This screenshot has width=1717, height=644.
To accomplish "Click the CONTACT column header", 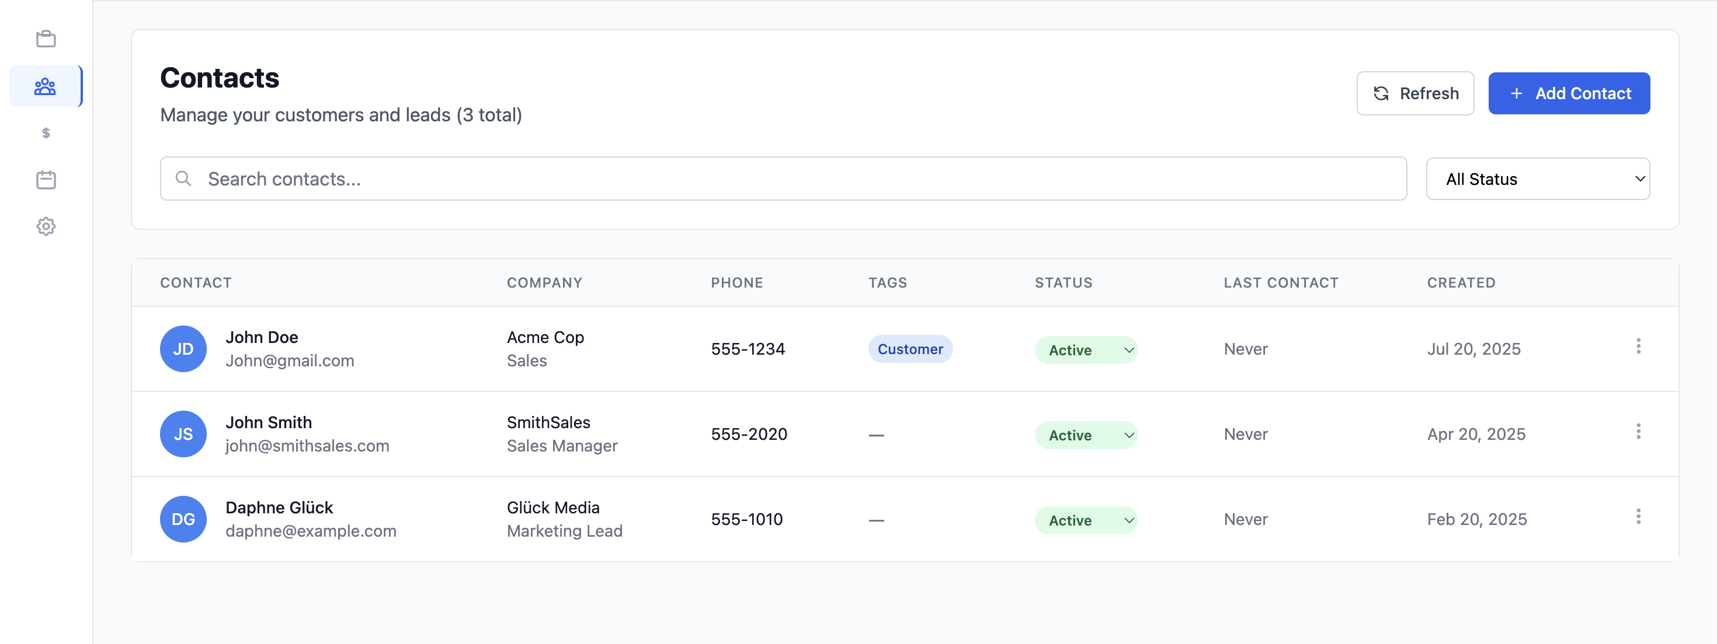I will (x=196, y=282).
